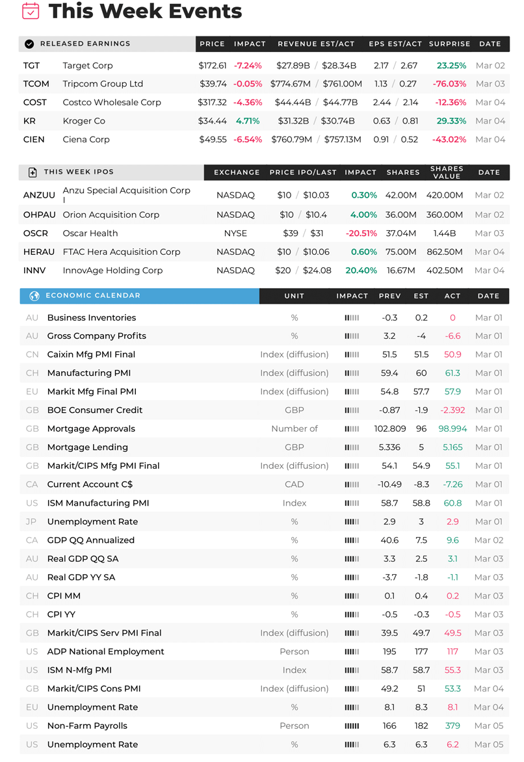Image resolution: width=524 pixels, height=762 pixels.
Task: Click the ISM N-Mfg PMI event
Action: (x=79, y=670)
